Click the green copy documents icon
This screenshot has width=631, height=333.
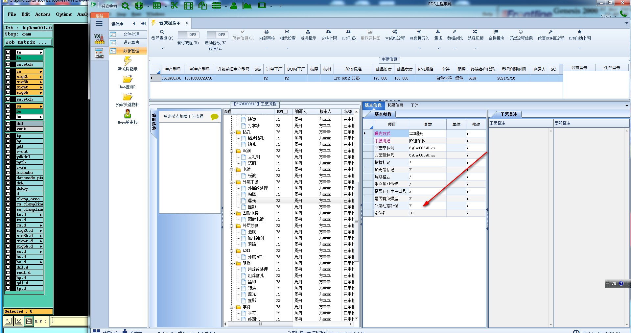pyautogui.click(x=203, y=6)
